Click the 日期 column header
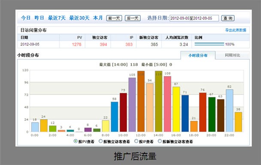261x165 pixels. point(24,37)
